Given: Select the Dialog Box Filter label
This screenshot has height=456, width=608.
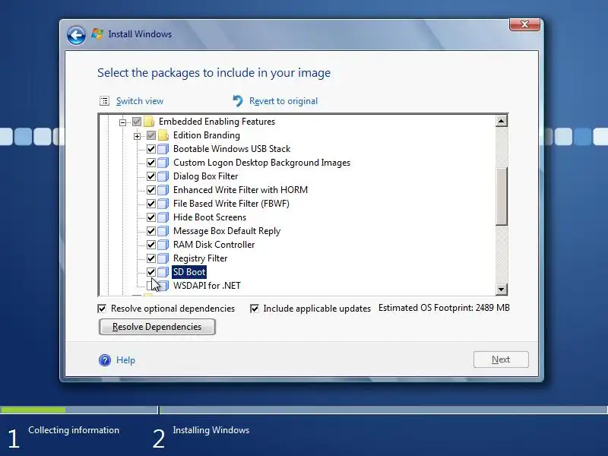Looking at the screenshot, I should click(x=205, y=176).
